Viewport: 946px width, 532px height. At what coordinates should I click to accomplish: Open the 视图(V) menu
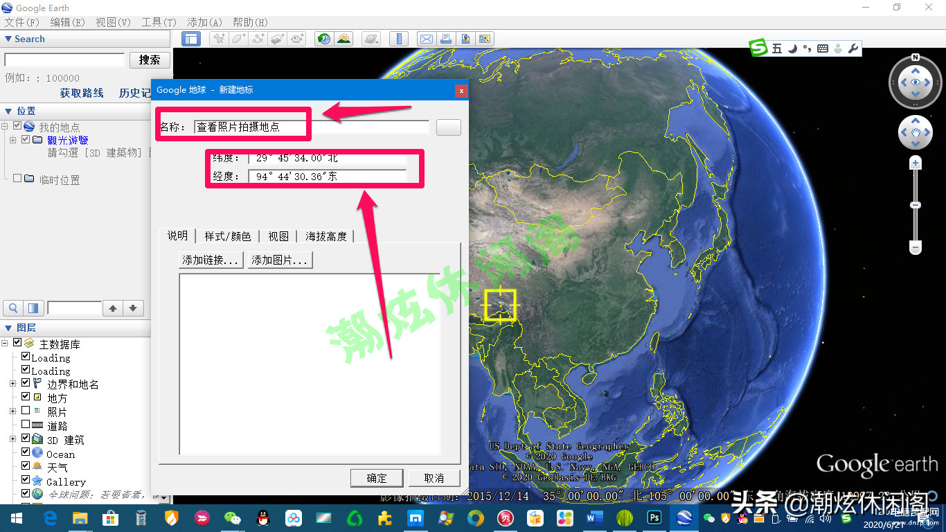click(113, 22)
